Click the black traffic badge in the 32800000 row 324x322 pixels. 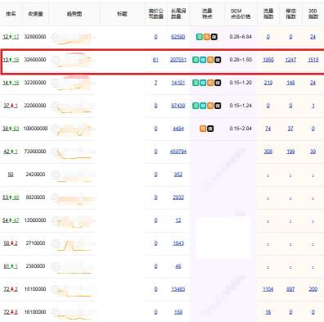214,37
